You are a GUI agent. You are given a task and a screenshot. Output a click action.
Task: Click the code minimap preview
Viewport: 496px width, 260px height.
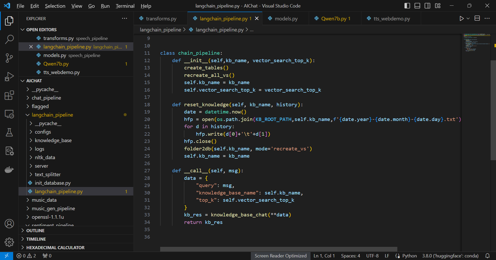click(477, 43)
